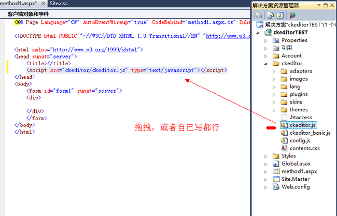Image resolution: width=337 pixels, height=216 pixels.
Task: Select config.js in the tree
Action: pos(300,140)
